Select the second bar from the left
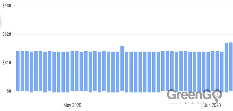Image resolution: width=233 pixels, height=111 pixels. 23,71
